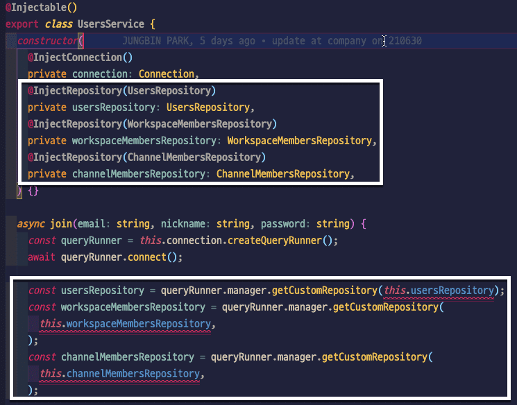The height and width of the screenshot is (405, 517).
Task: Click underlined this.usersRepository argument
Action: tap(439, 291)
